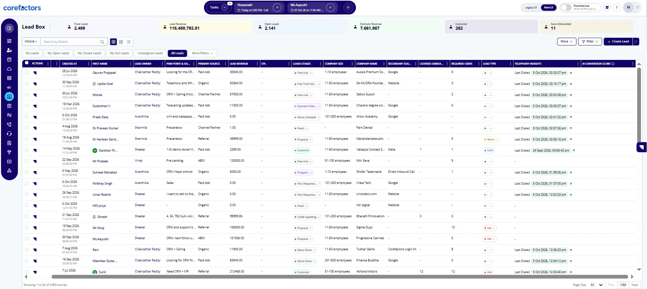Open the dashboard grid icon in sidebar
The width and height of the screenshot is (647, 289).
point(9,41)
